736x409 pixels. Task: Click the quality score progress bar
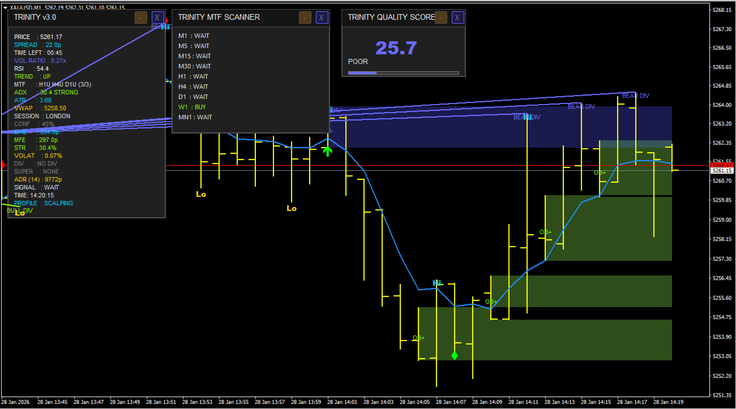click(x=403, y=72)
